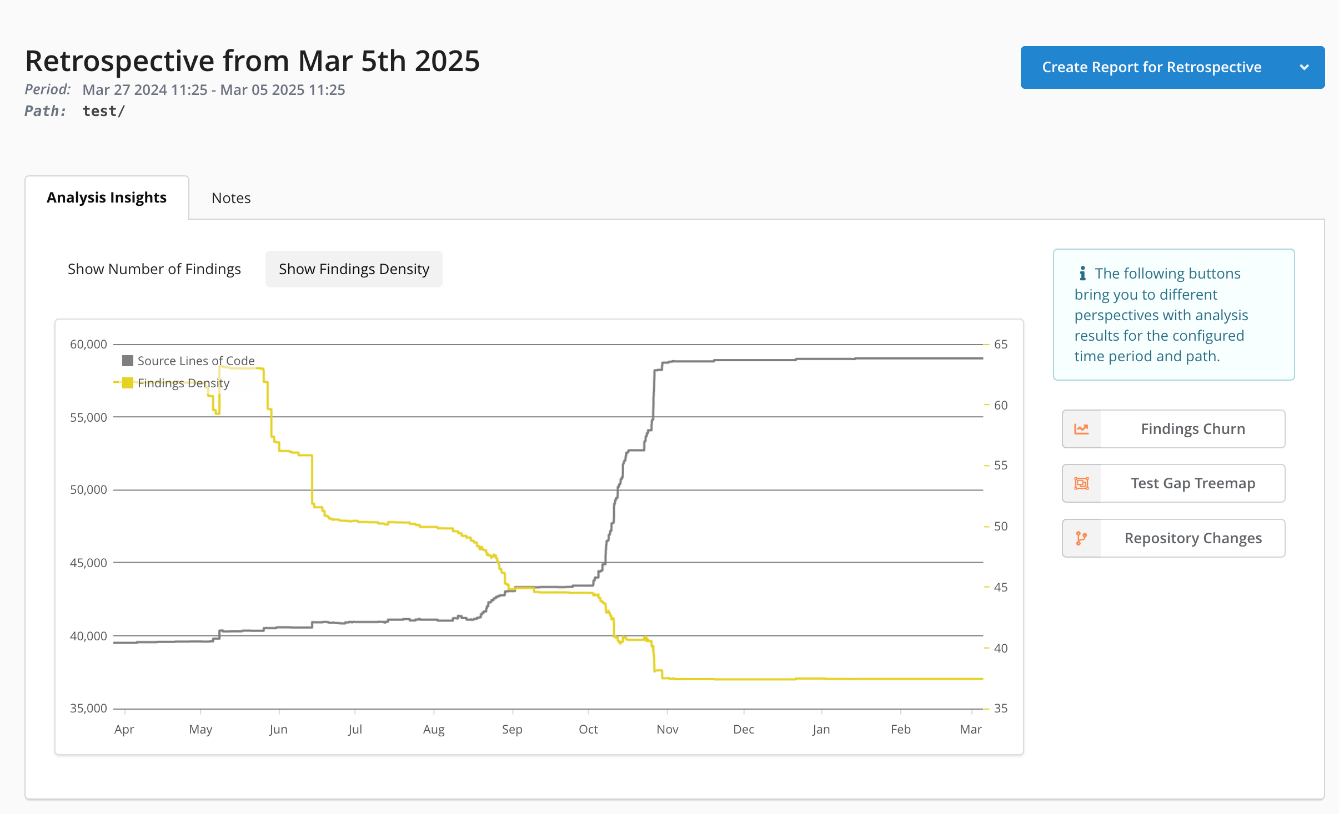Click the info icon in the hint box
Screen dimensions: 1339x814
pyautogui.click(x=1082, y=273)
